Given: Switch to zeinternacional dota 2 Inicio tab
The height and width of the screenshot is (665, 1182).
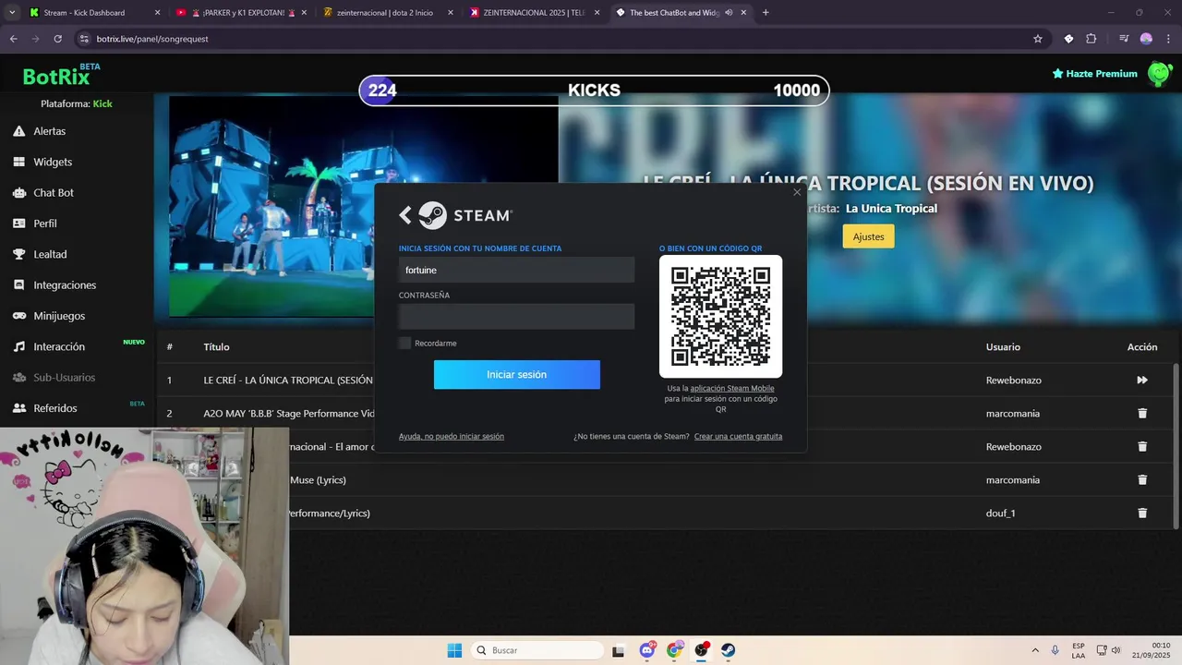Looking at the screenshot, I should tap(388, 13).
